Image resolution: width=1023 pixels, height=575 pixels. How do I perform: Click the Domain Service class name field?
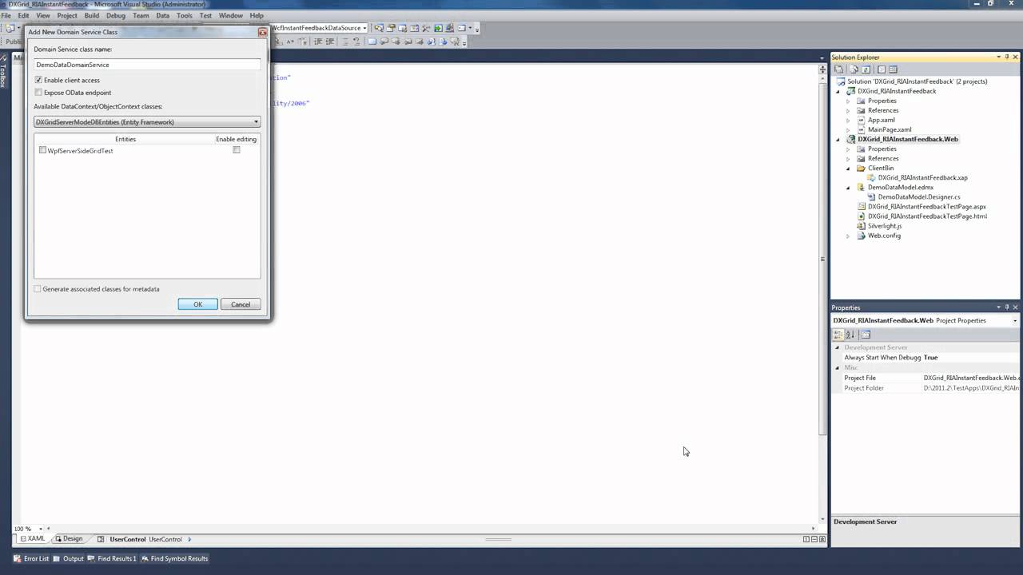[147, 65]
